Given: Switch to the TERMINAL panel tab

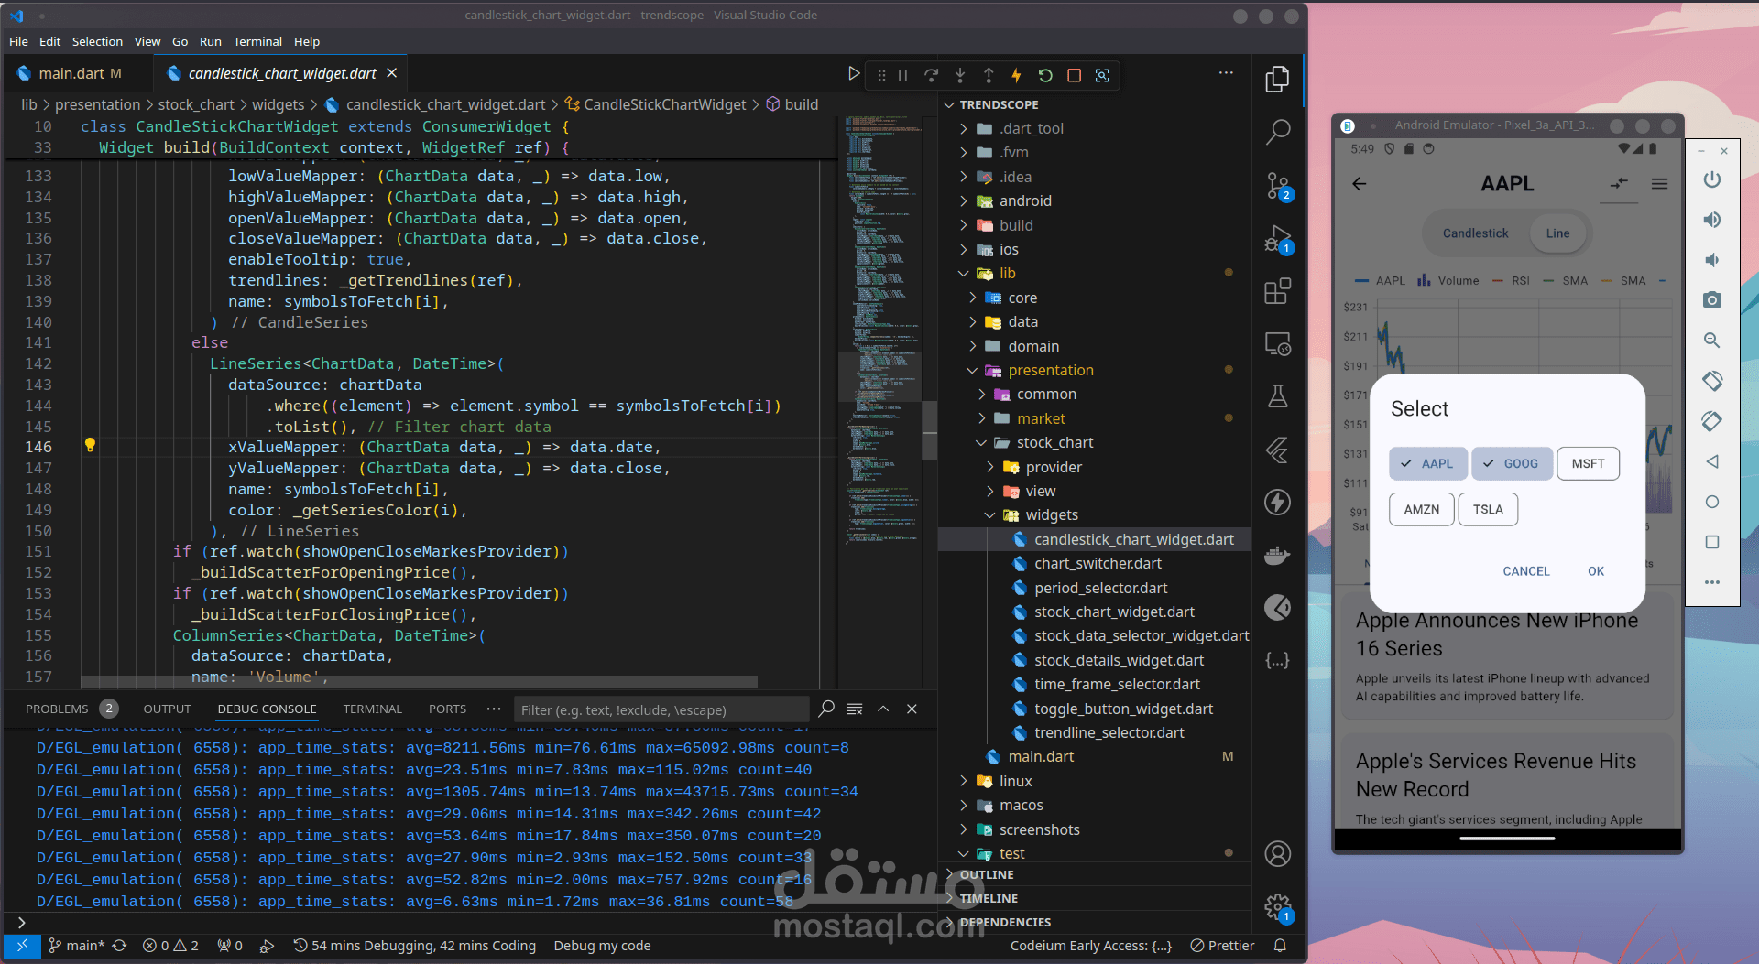Looking at the screenshot, I should 372,709.
